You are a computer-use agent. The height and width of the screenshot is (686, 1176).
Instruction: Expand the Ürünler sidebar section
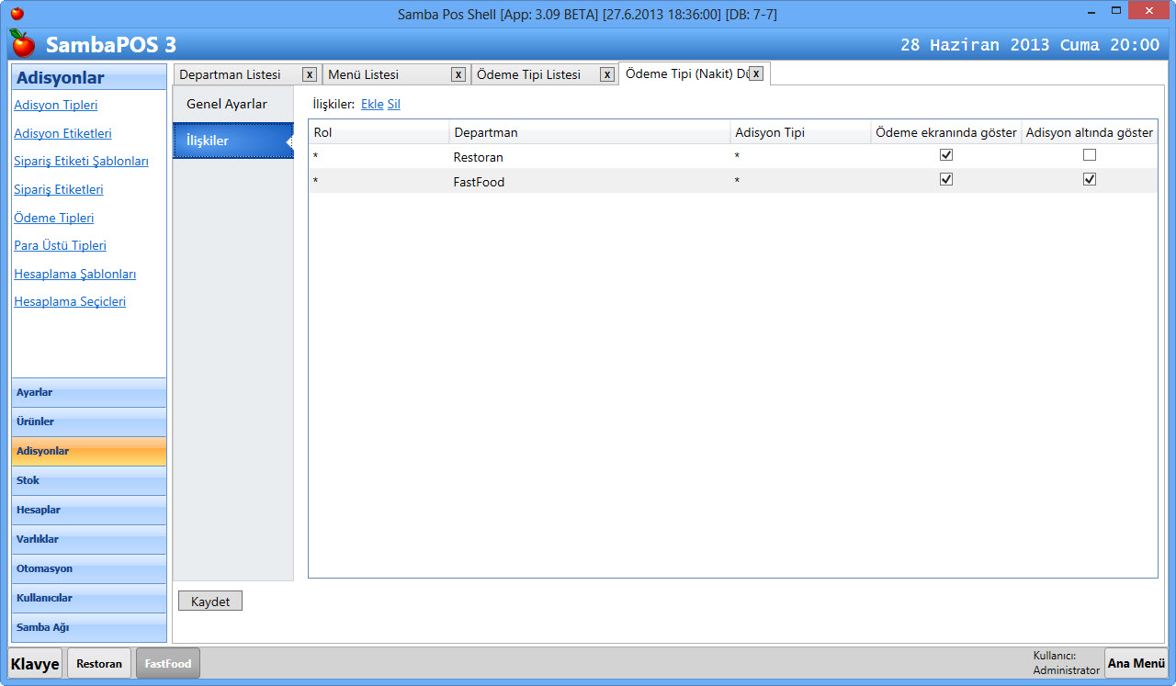(89, 422)
